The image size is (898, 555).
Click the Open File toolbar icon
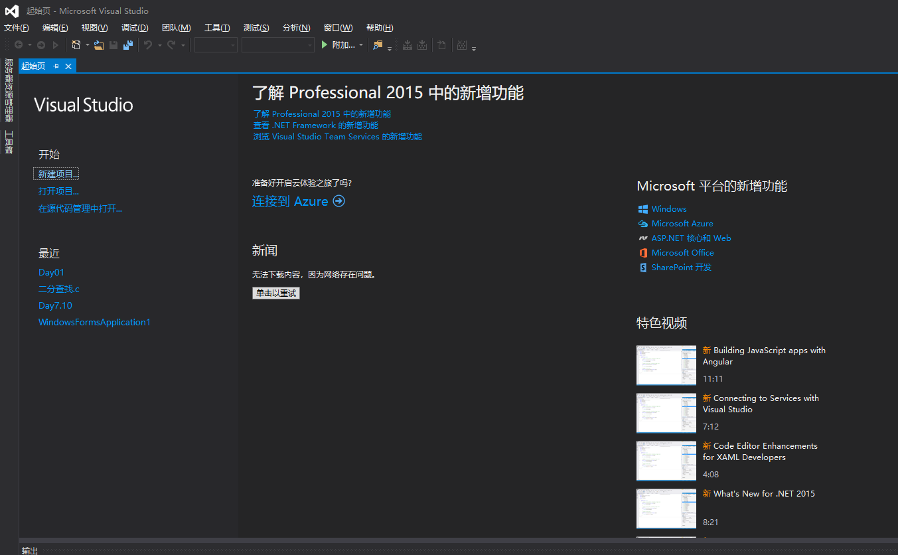click(99, 44)
